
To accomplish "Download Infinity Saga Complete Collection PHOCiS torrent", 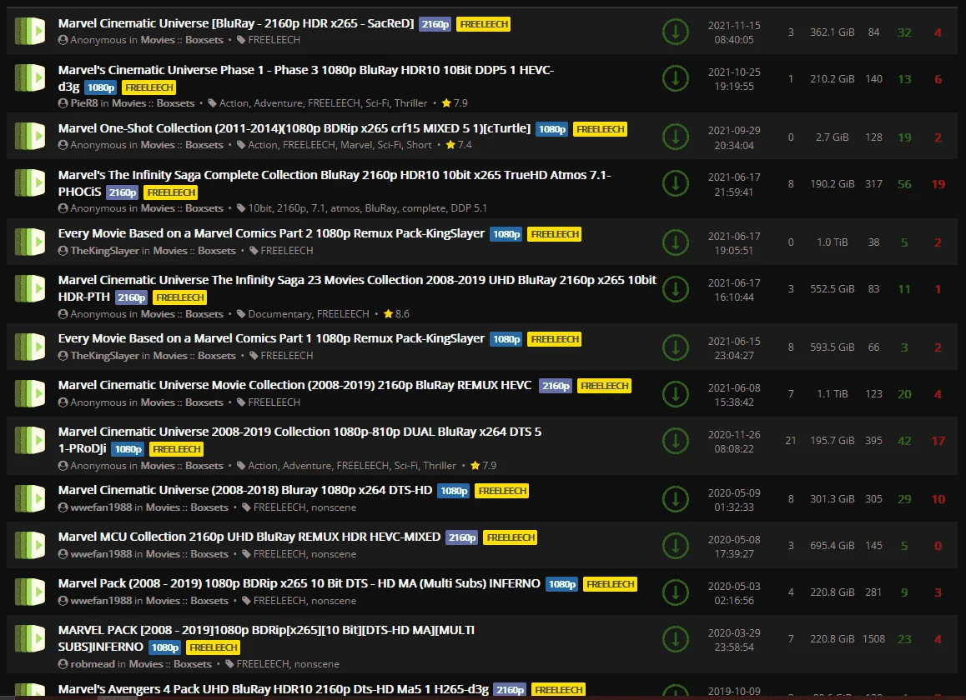I will coord(675,183).
